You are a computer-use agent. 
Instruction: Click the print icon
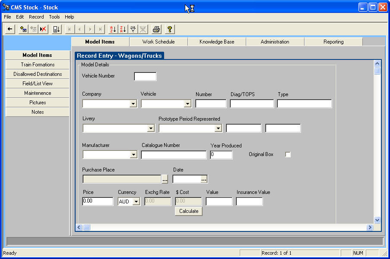click(156, 29)
